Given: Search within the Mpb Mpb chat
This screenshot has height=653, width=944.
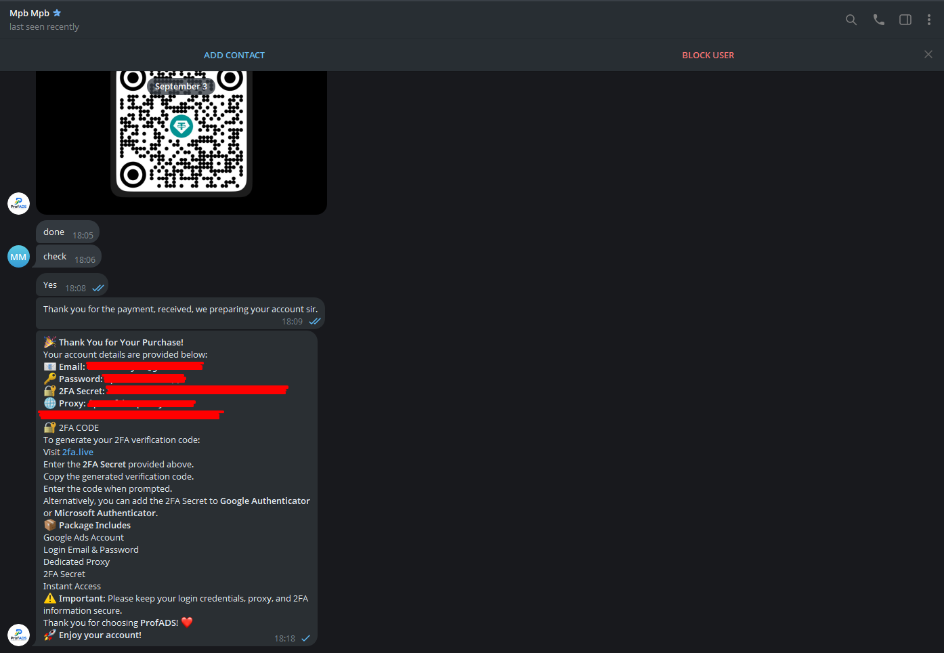Looking at the screenshot, I should point(851,20).
